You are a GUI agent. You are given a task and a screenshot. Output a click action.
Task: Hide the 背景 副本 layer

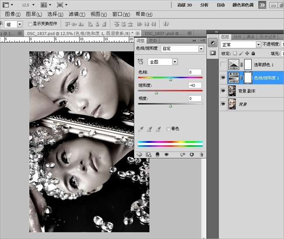coord(223,91)
